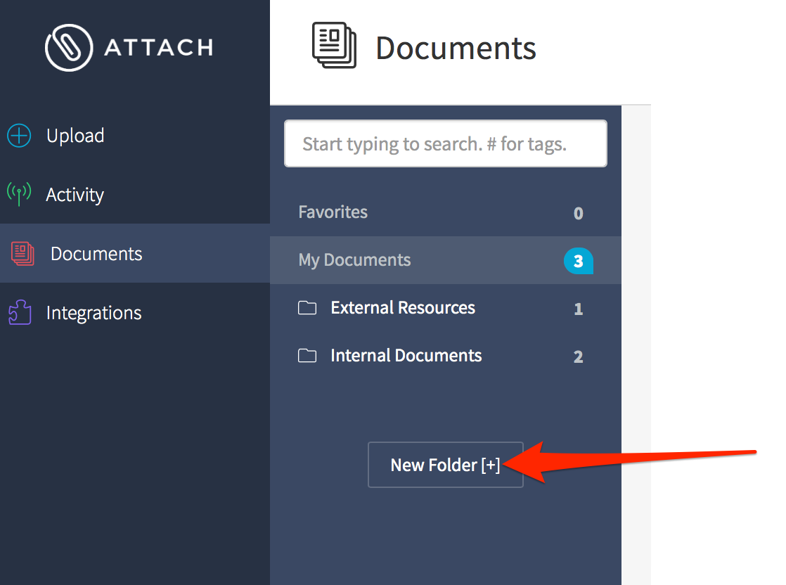Click the search input field

pyautogui.click(x=445, y=143)
